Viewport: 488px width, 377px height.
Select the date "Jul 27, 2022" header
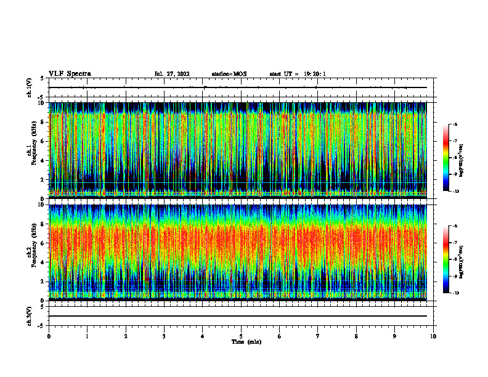pos(172,74)
